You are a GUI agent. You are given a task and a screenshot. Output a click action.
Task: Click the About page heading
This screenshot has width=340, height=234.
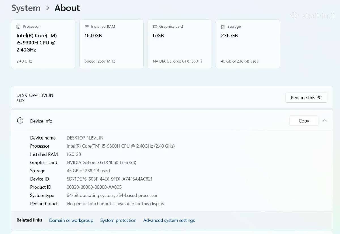tap(67, 8)
